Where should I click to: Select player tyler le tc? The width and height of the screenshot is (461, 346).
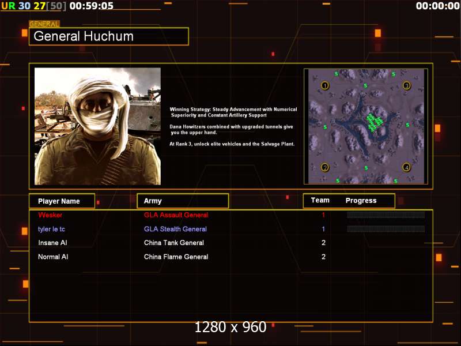click(51, 229)
